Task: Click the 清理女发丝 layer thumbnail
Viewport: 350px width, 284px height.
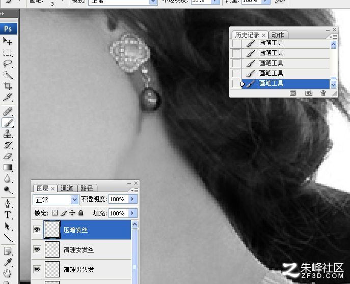Action: (52, 249)
